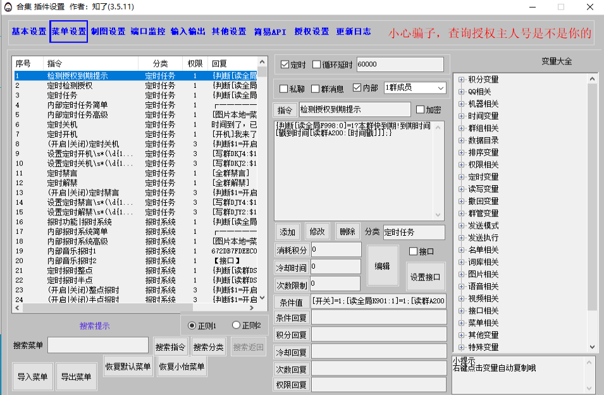Tick the 加密 checkbox

click(x=420, y=109)
